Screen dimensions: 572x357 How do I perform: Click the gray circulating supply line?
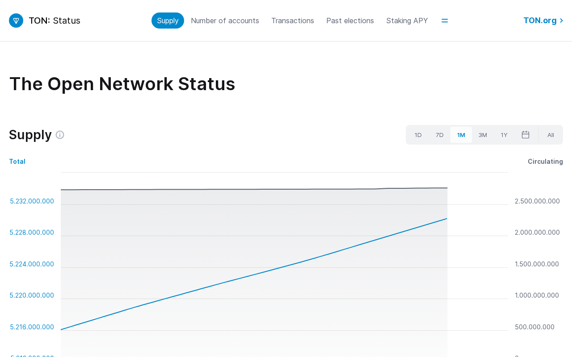[254, 189]
